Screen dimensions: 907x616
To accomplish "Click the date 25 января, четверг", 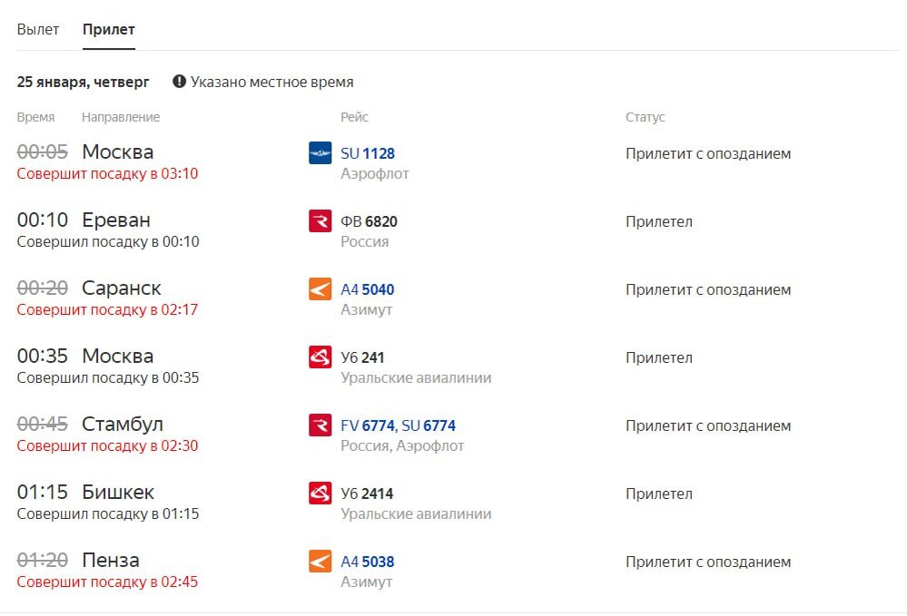I will pyautogui.click(x=84, y=82).
